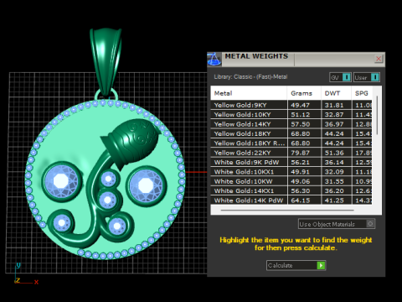The height and width of the screenshot is (302, 402).
Task: Select the White Gold:14KX1 row
Action: click(291, 190)
